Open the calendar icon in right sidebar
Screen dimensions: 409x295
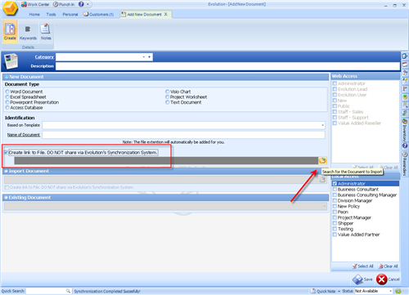(405, 65)
